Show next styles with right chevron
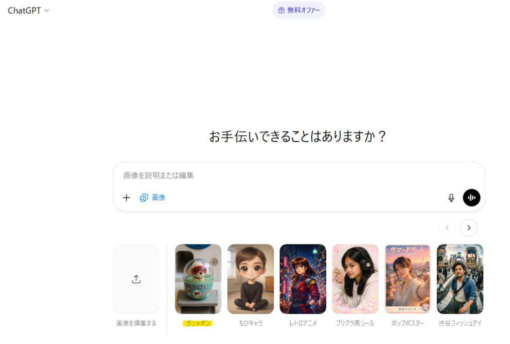This screenshot has height=344, width=510. click(x=469, y=228)
